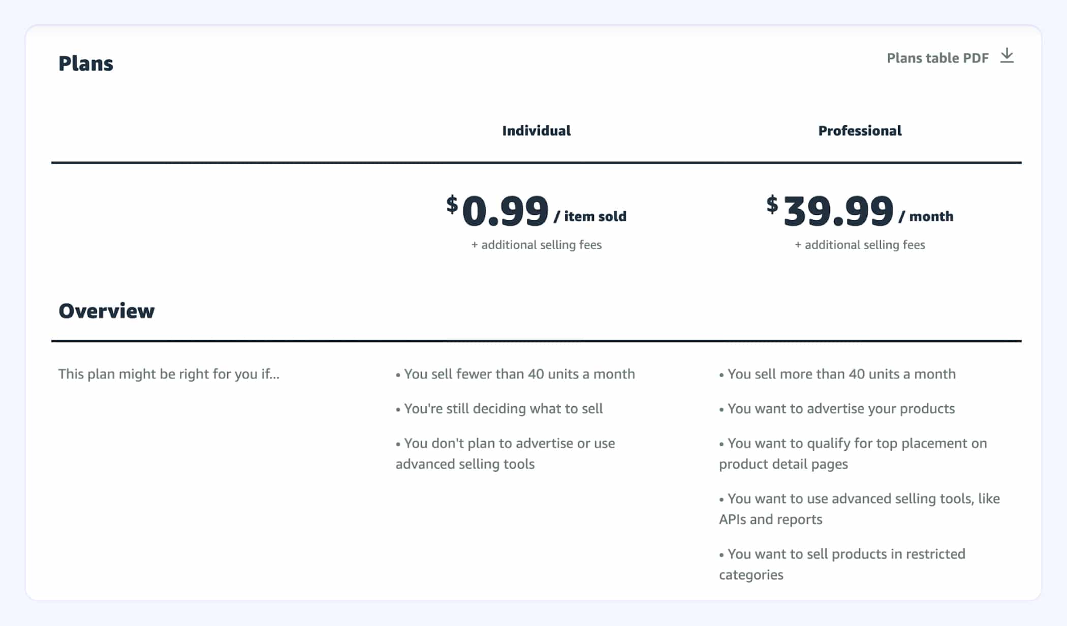Image resolution: width=1067 pixels, height=626 pixels.
Task: Click additional selling fees under Individual
Action: pyautogui.click(x=536, y=245)
